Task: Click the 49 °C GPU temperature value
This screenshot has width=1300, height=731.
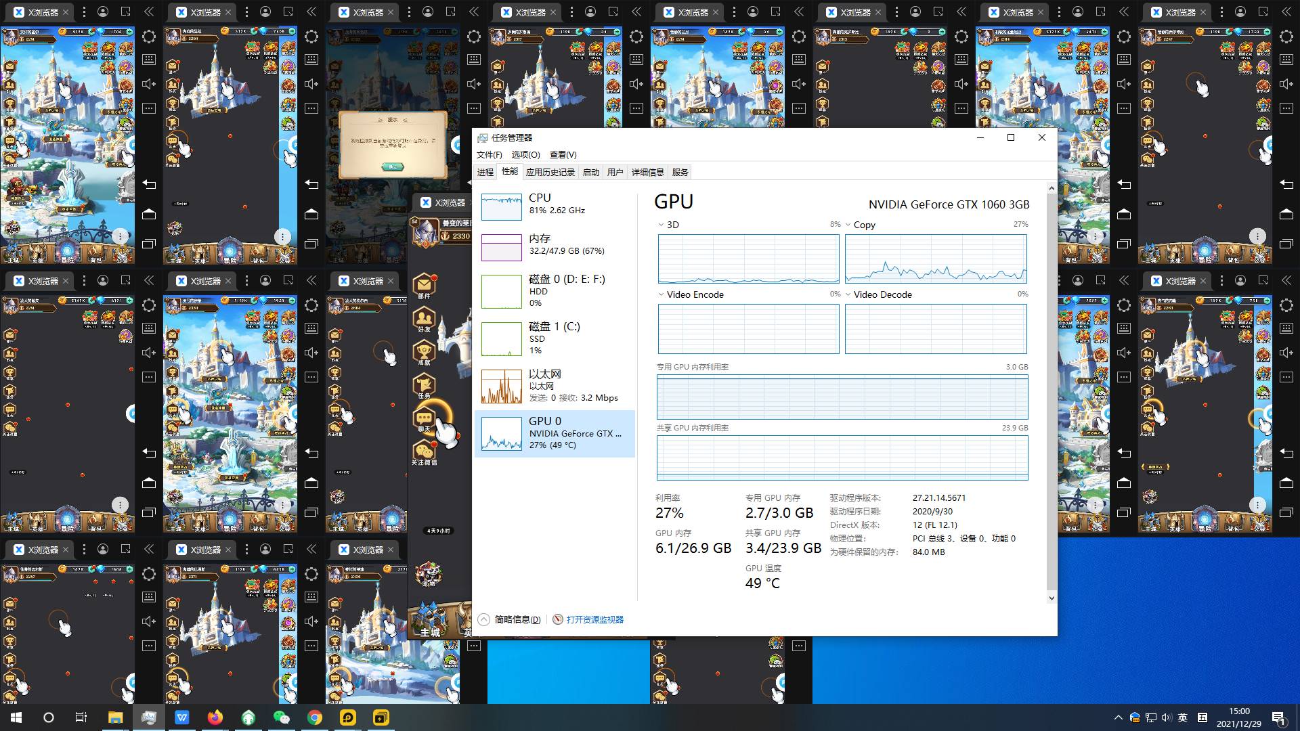Action: point(762,583)
